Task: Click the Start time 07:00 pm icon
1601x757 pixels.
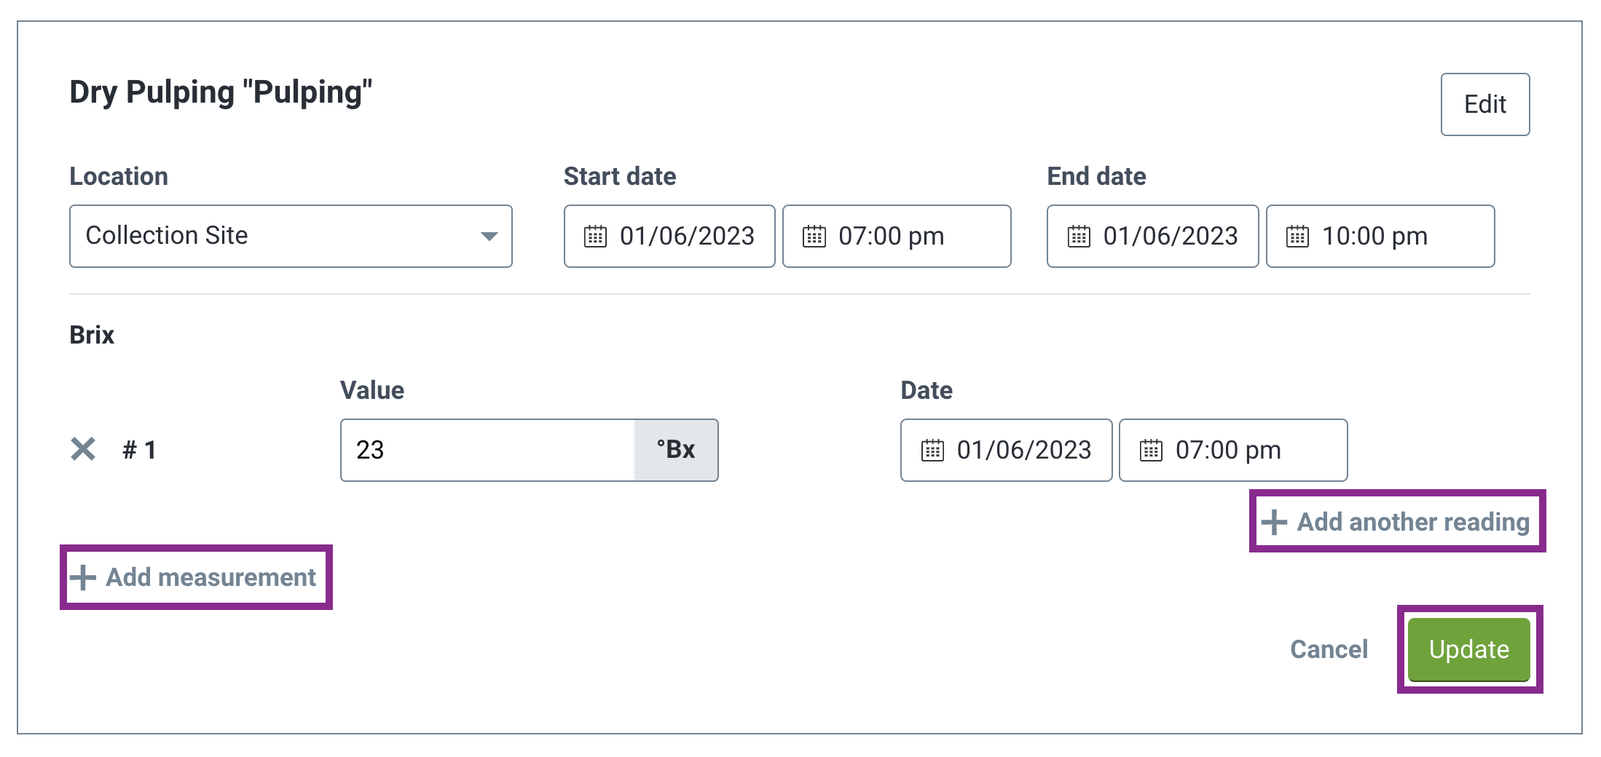Action: (x=814, y=237)
